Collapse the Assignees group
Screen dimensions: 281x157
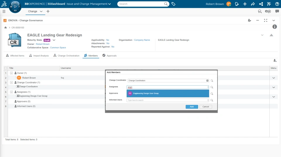coord(11,92)
